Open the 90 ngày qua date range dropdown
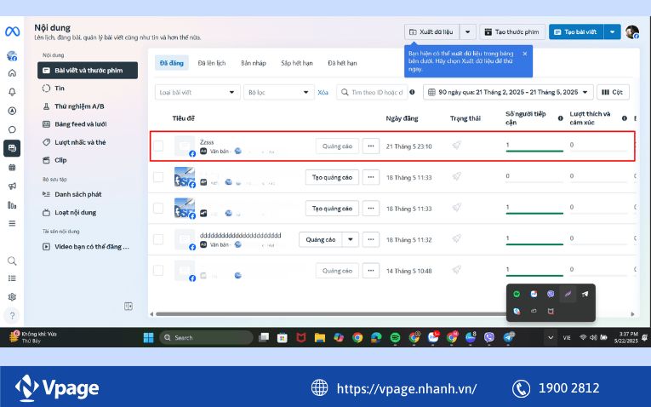 [507, 92]
